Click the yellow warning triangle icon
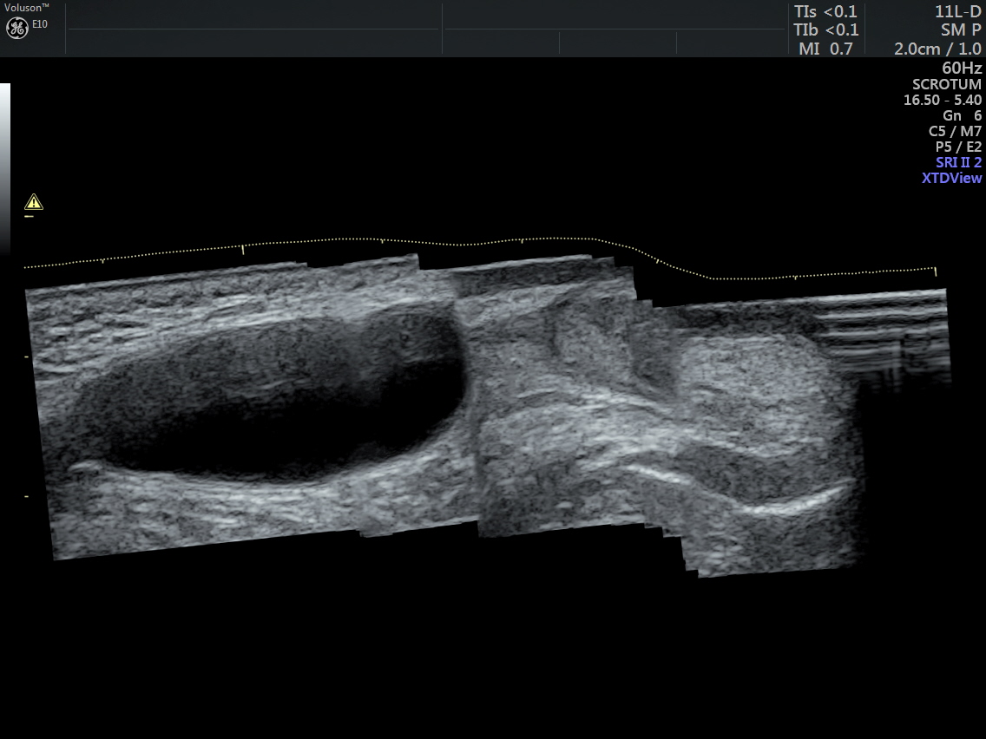986x739 pixels. [34, 202]
